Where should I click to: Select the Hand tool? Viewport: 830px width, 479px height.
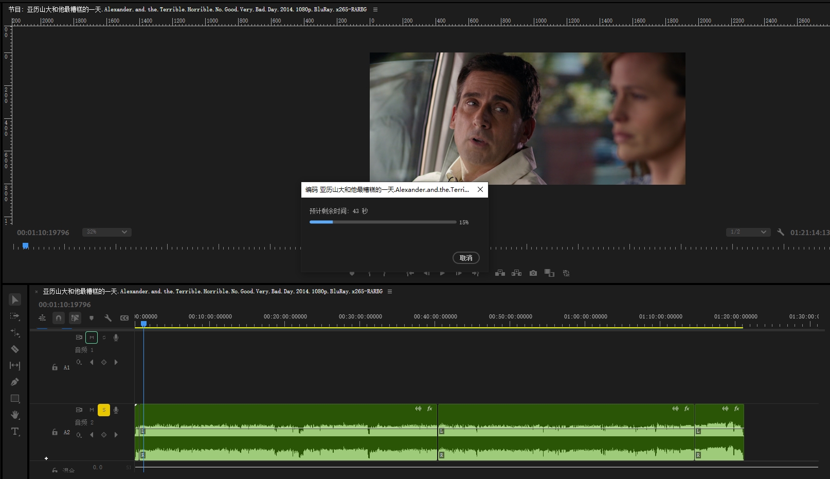coord(15,415)
